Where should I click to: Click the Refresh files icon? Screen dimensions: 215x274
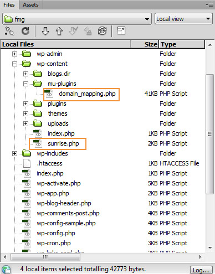click(25, 31)
